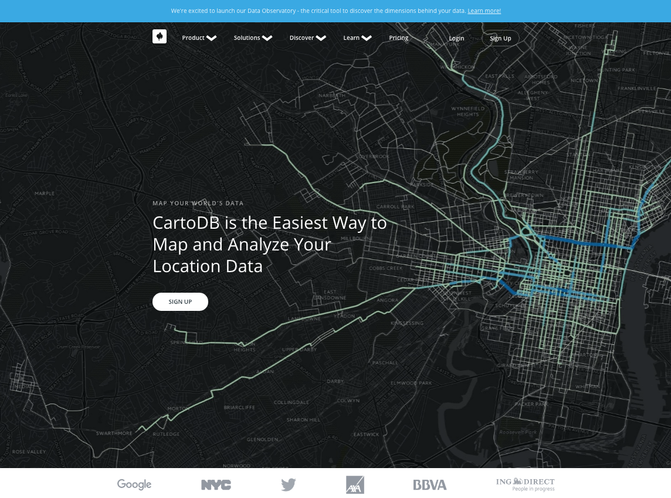The image size is (671, 498).
Task: Click the Sign Up button in header
Action: point(501,38)
